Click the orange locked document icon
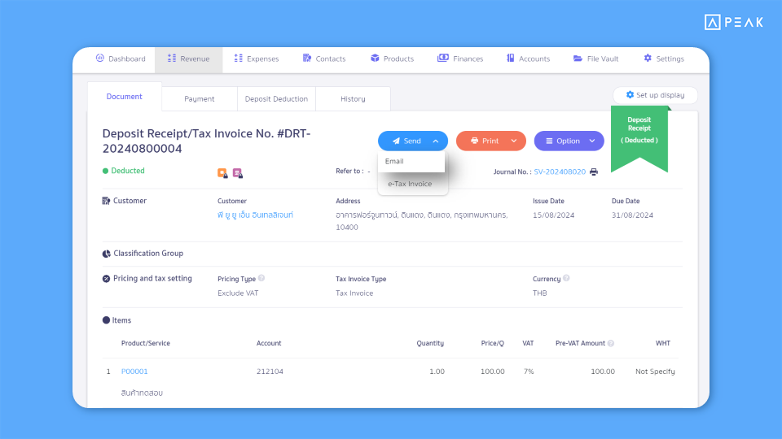782x439 pixels. [x=222, y=172]
